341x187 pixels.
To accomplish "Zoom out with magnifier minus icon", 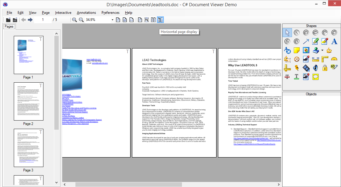I will point(81,20).
